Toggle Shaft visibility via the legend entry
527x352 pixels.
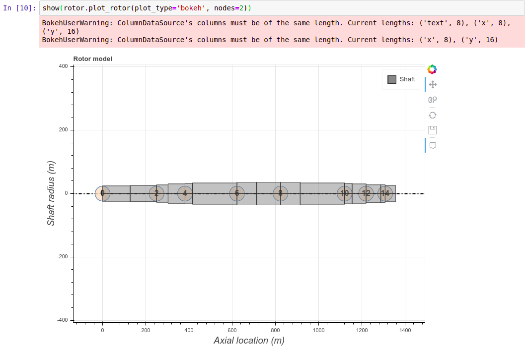point(406,79)
